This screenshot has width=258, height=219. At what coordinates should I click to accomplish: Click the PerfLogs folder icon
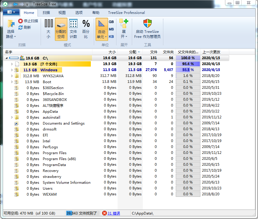click(x=16, y=147)
